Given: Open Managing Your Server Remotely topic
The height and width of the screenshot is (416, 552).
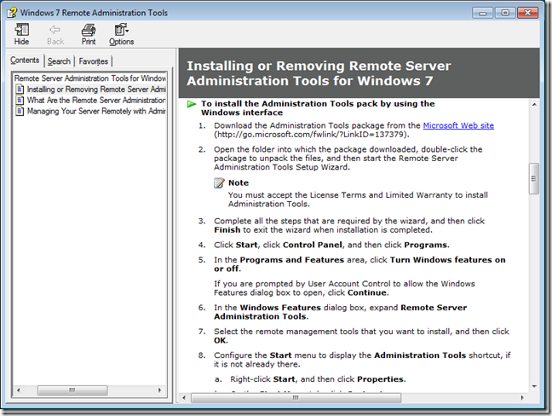Looking at the screenshot, I should 96,111.
